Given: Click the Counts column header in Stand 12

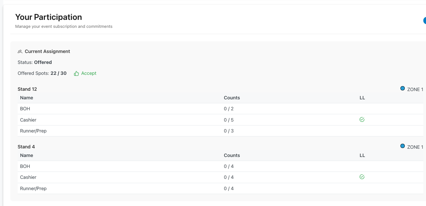Looking at the screenshot, I should 232,98.
